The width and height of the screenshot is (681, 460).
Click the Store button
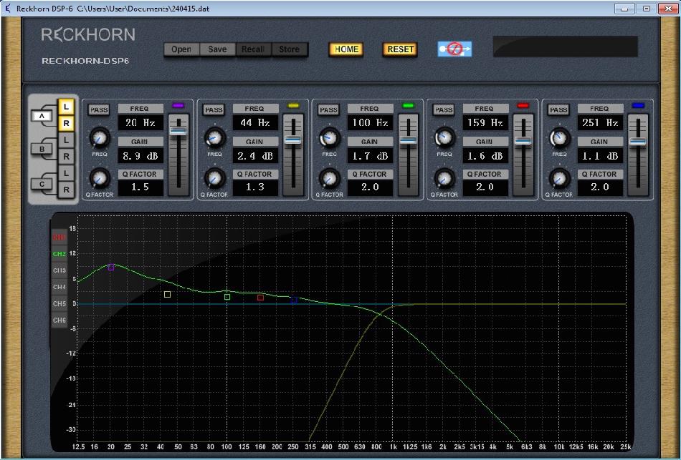pos(290,49)
